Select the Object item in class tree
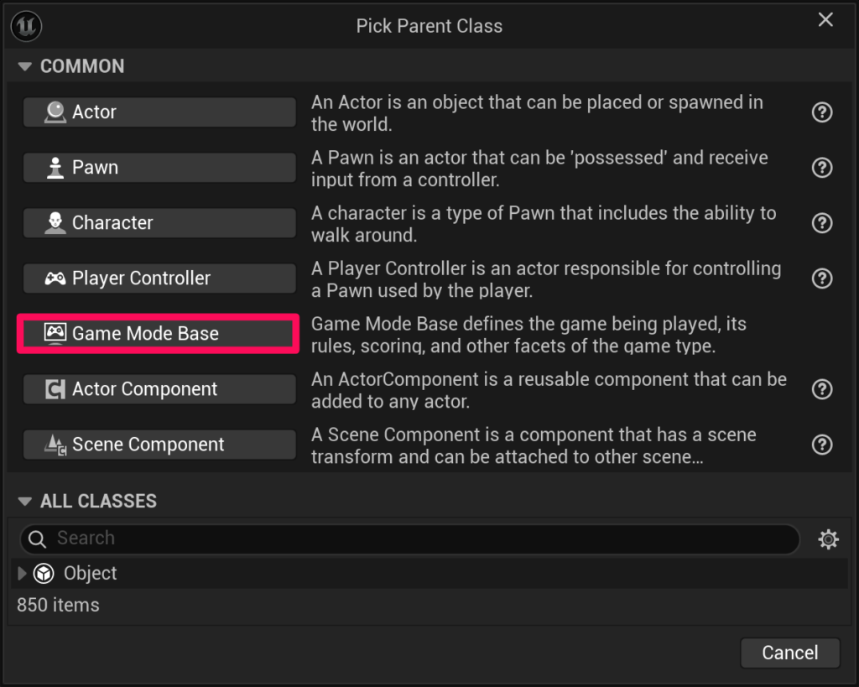 90,574
